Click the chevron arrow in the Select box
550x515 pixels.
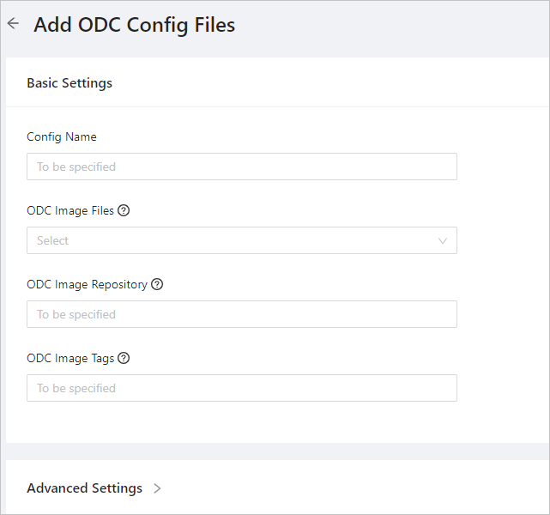pyautogui.click(x=443, y=240)
